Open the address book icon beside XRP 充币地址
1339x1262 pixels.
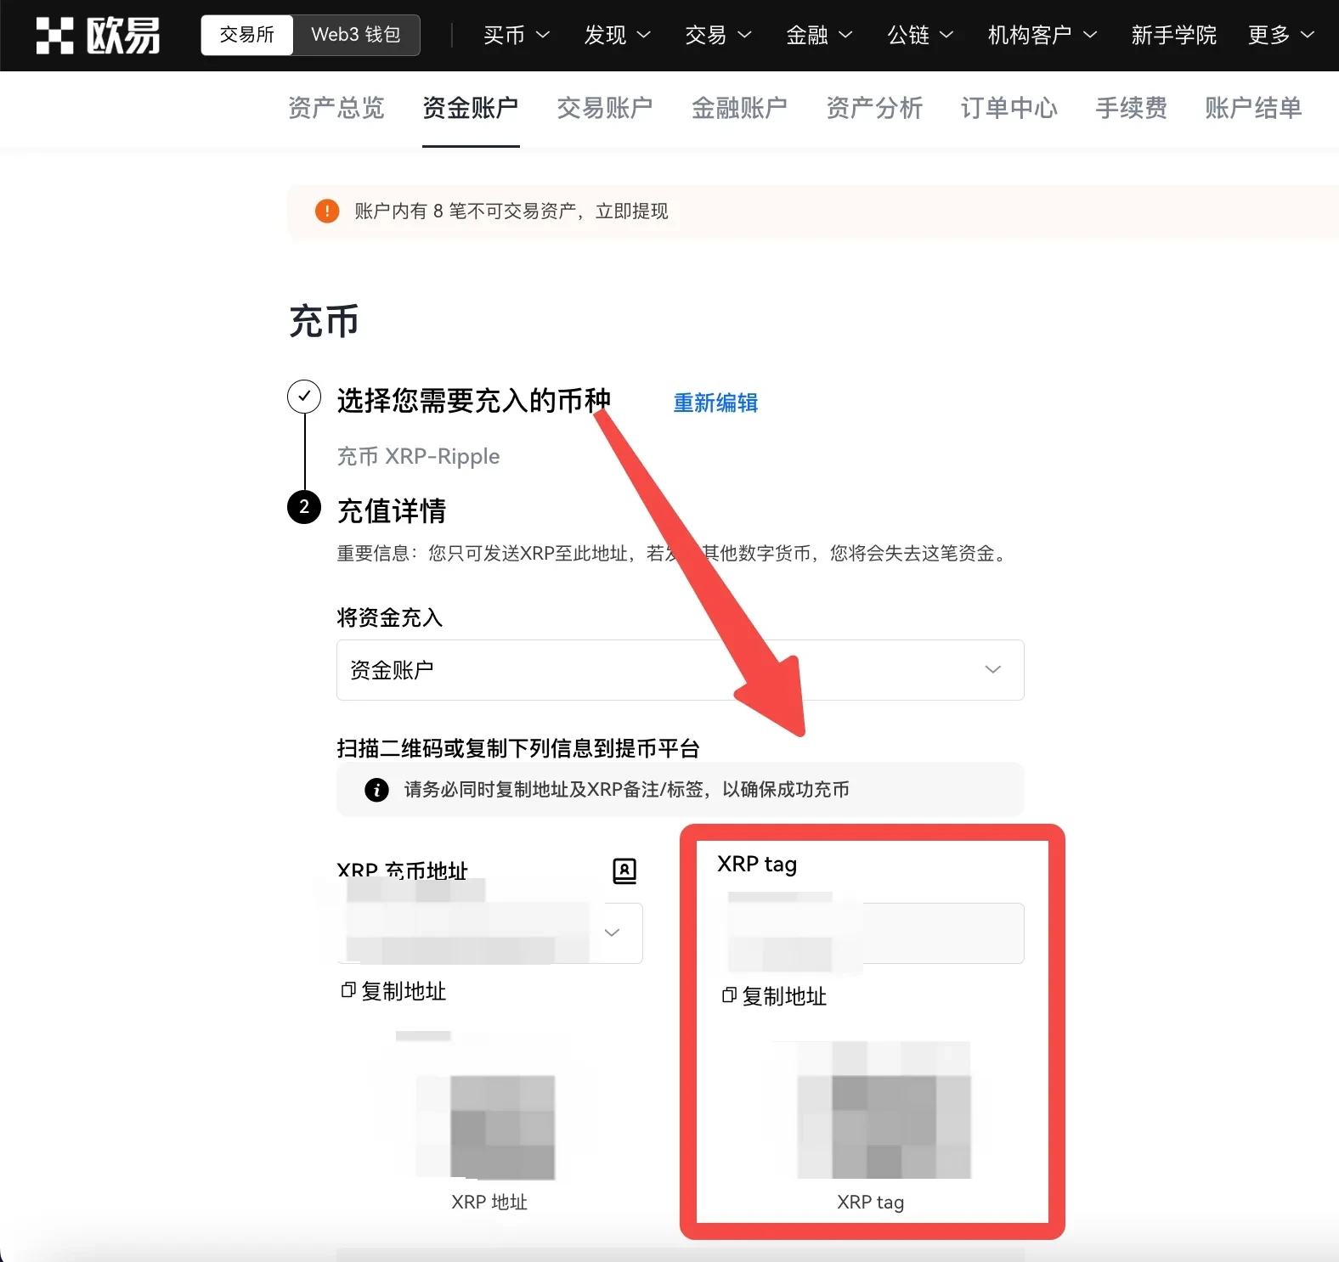[x=624, y=870]
